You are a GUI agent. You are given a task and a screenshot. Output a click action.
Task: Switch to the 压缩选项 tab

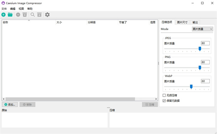pos(167,22)
